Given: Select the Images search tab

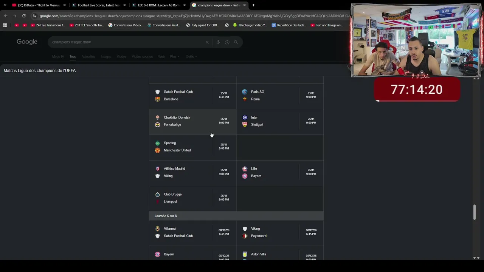Looking at the screenshot, I should [x=106, y=57].
